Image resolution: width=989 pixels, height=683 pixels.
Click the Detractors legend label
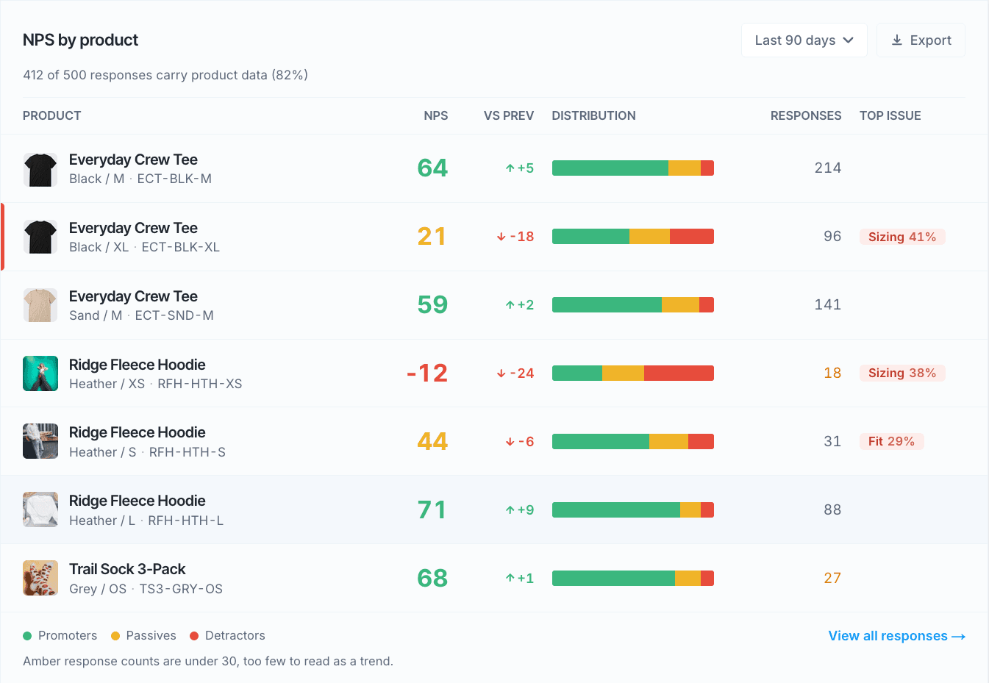point(235,636)
